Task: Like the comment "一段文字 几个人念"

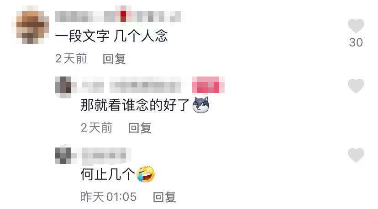Action: (356, 26)
